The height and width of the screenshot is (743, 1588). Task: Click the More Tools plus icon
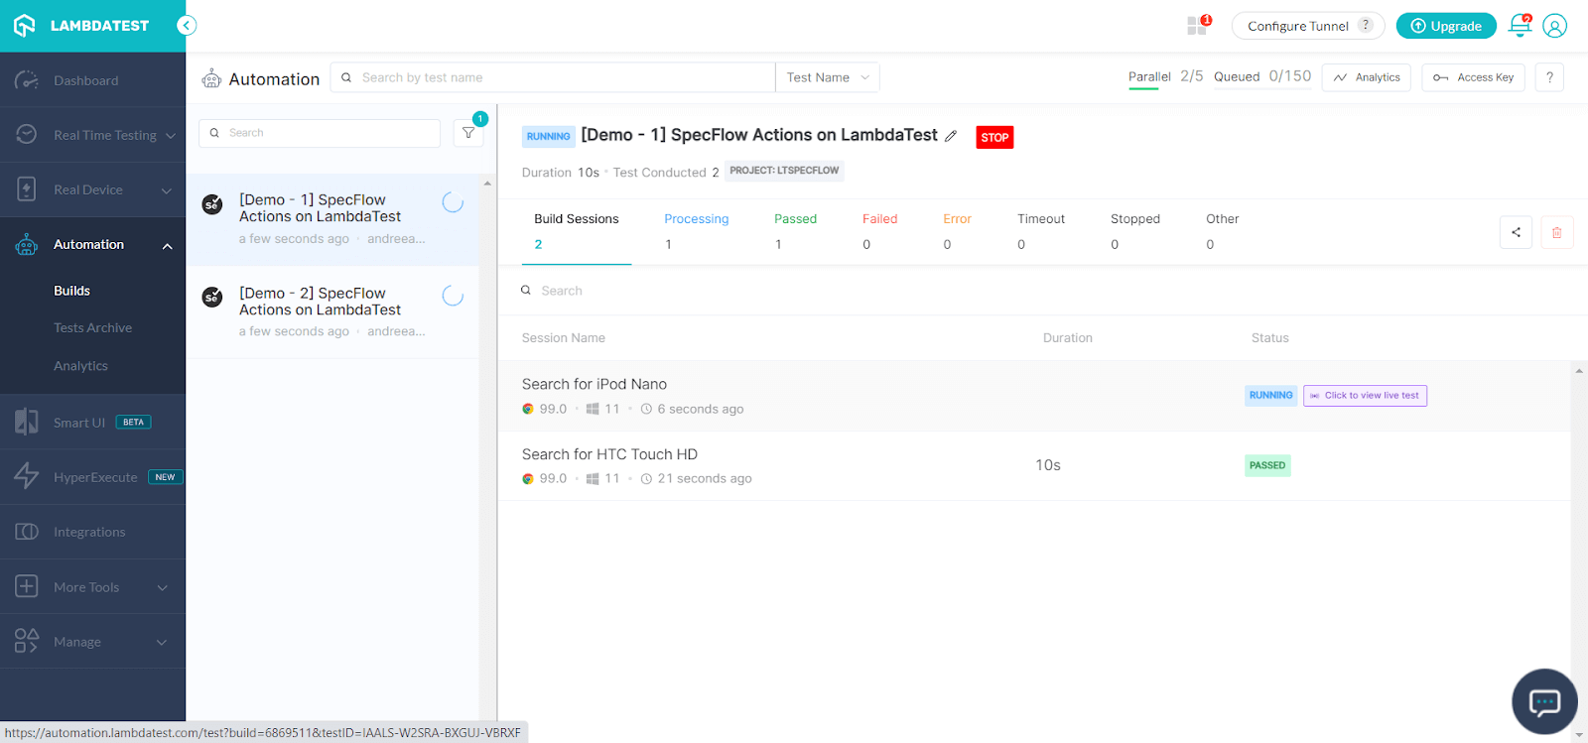[x=27, y=586]
